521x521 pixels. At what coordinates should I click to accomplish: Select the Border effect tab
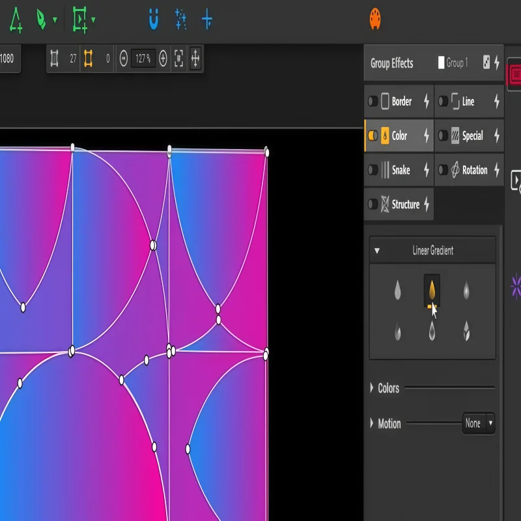coord(399,102)
